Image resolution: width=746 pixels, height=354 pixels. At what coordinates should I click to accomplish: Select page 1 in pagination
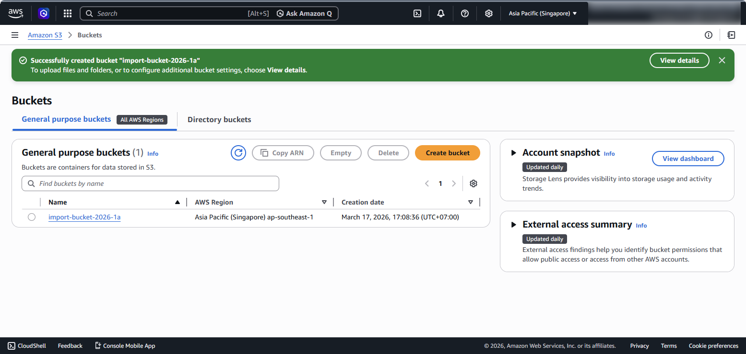pyautogui.click(x=440, y=183)
